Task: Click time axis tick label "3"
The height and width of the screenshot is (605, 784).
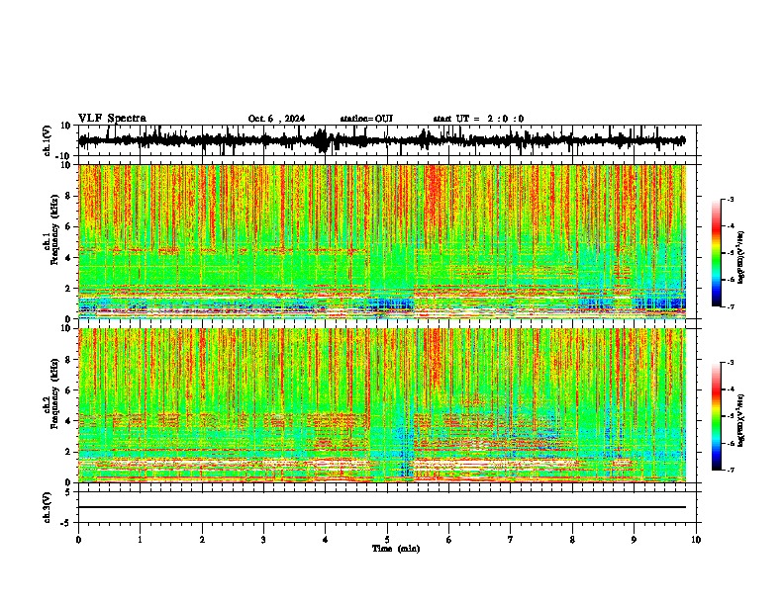Action: coord(263,540)
